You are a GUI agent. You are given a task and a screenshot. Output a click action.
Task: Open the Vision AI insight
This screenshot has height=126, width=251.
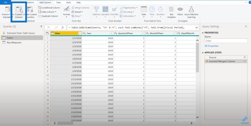click(180, 11)
